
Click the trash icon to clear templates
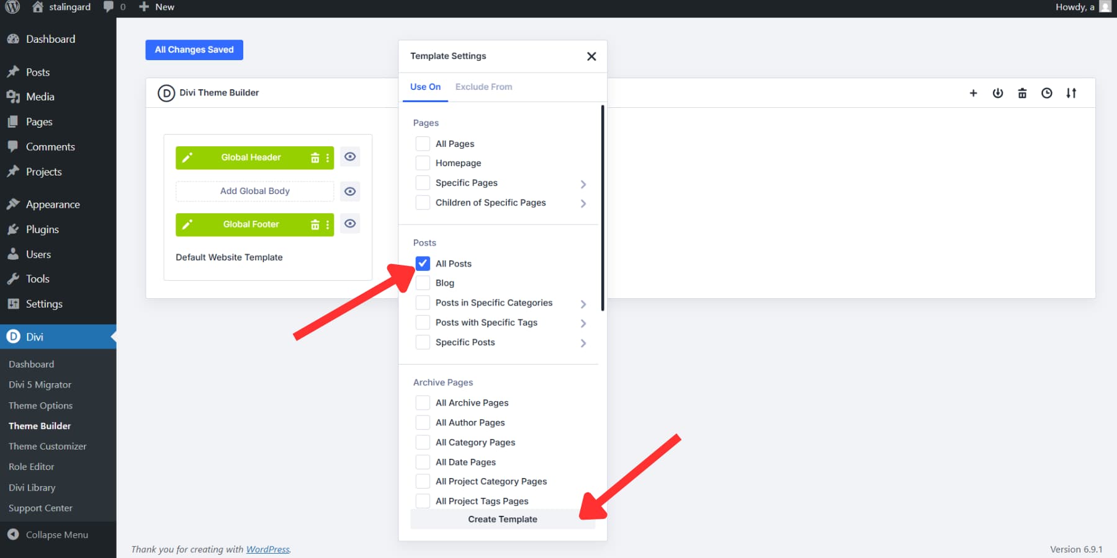1022,93
